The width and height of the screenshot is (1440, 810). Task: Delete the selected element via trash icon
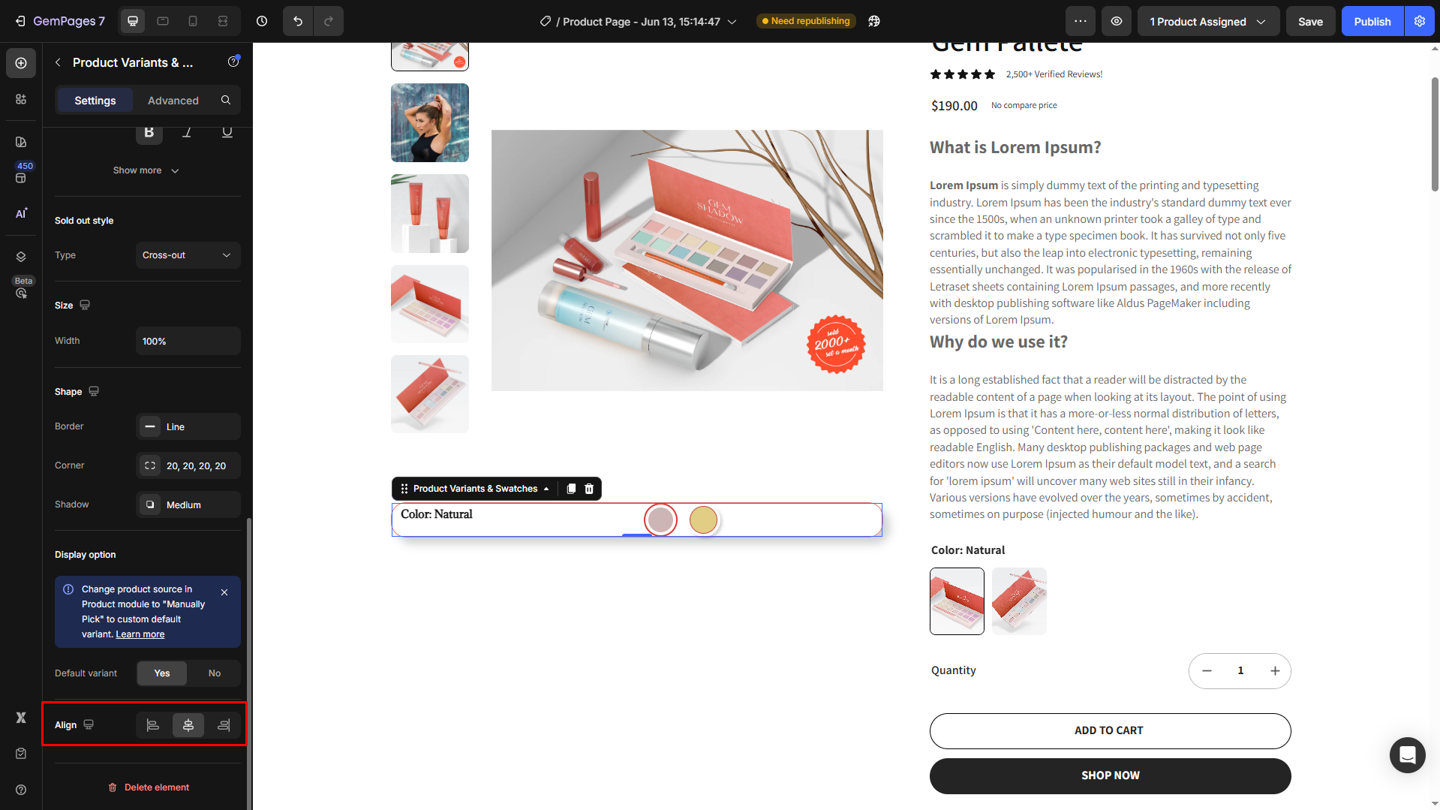pyautogui.click(x=589, y=489)
